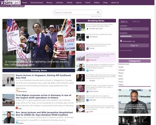Click the black-and-white sidebar photo

coord(135,120)
